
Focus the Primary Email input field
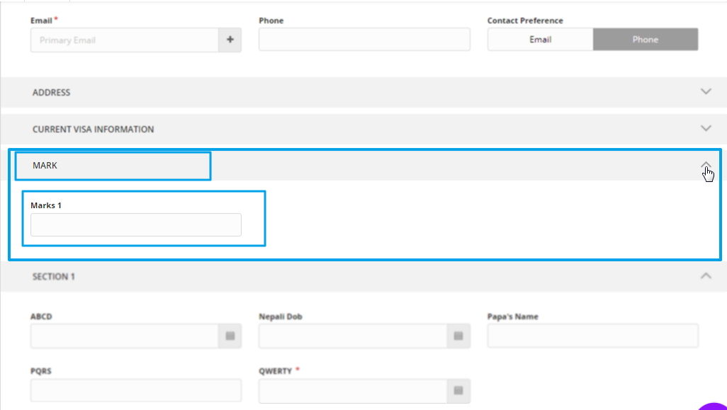coord(124,40)
